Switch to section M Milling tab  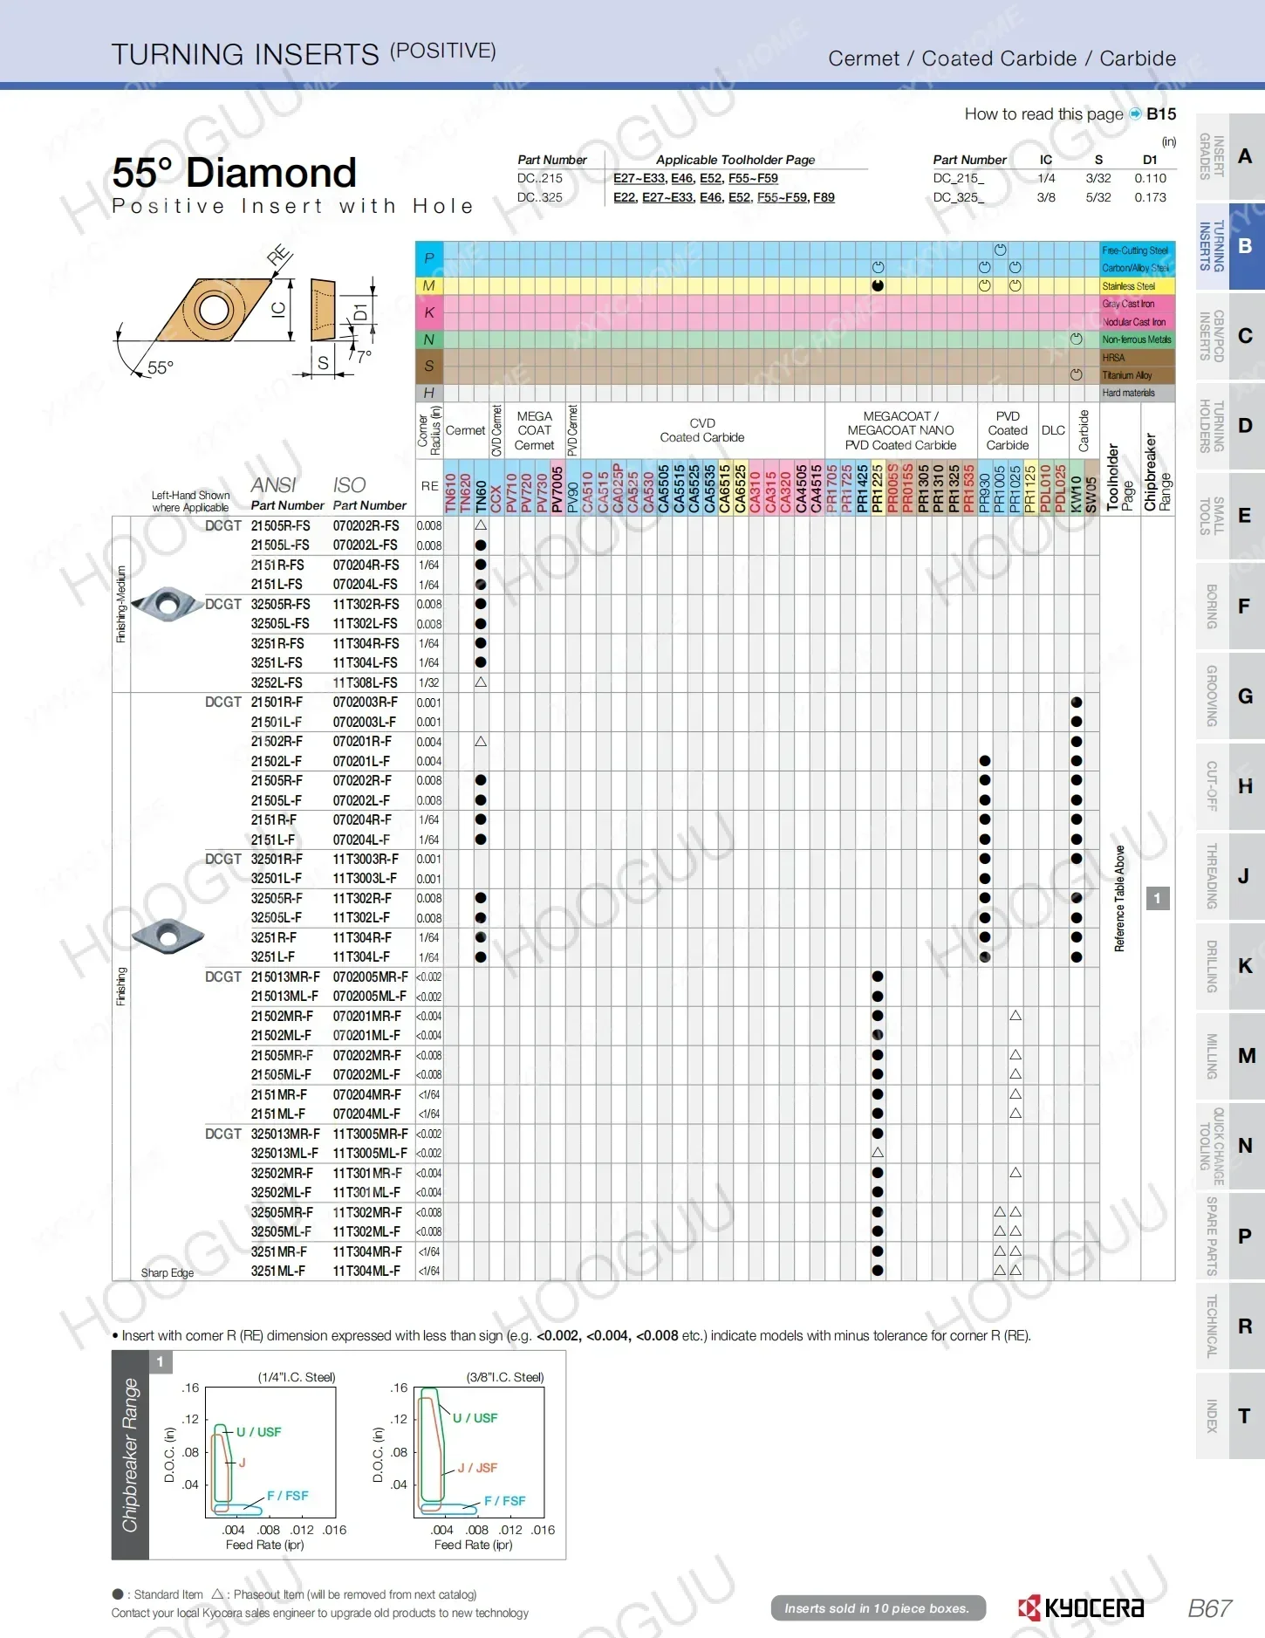[1229, 1056]
